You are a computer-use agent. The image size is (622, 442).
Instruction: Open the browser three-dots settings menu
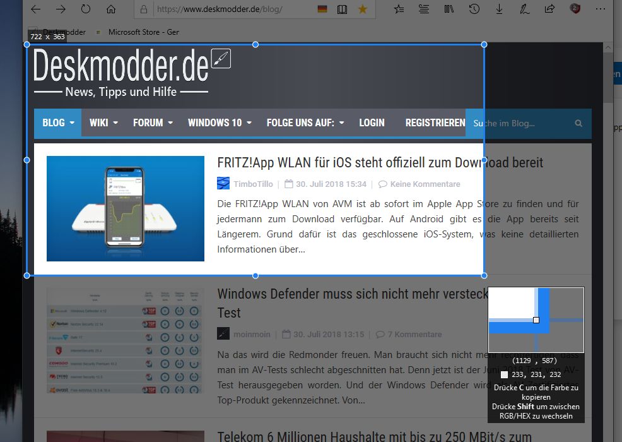coord(601,9)
